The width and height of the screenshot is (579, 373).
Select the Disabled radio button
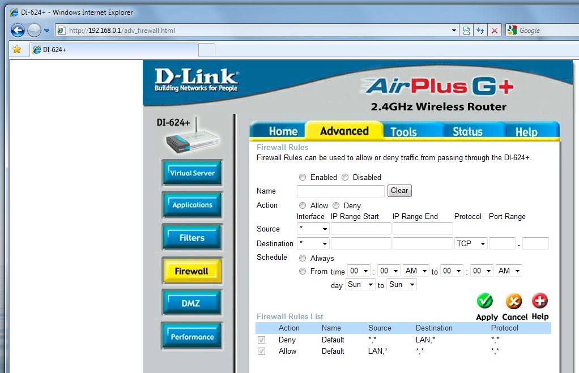pyautogui.click(x=345, y=178)
